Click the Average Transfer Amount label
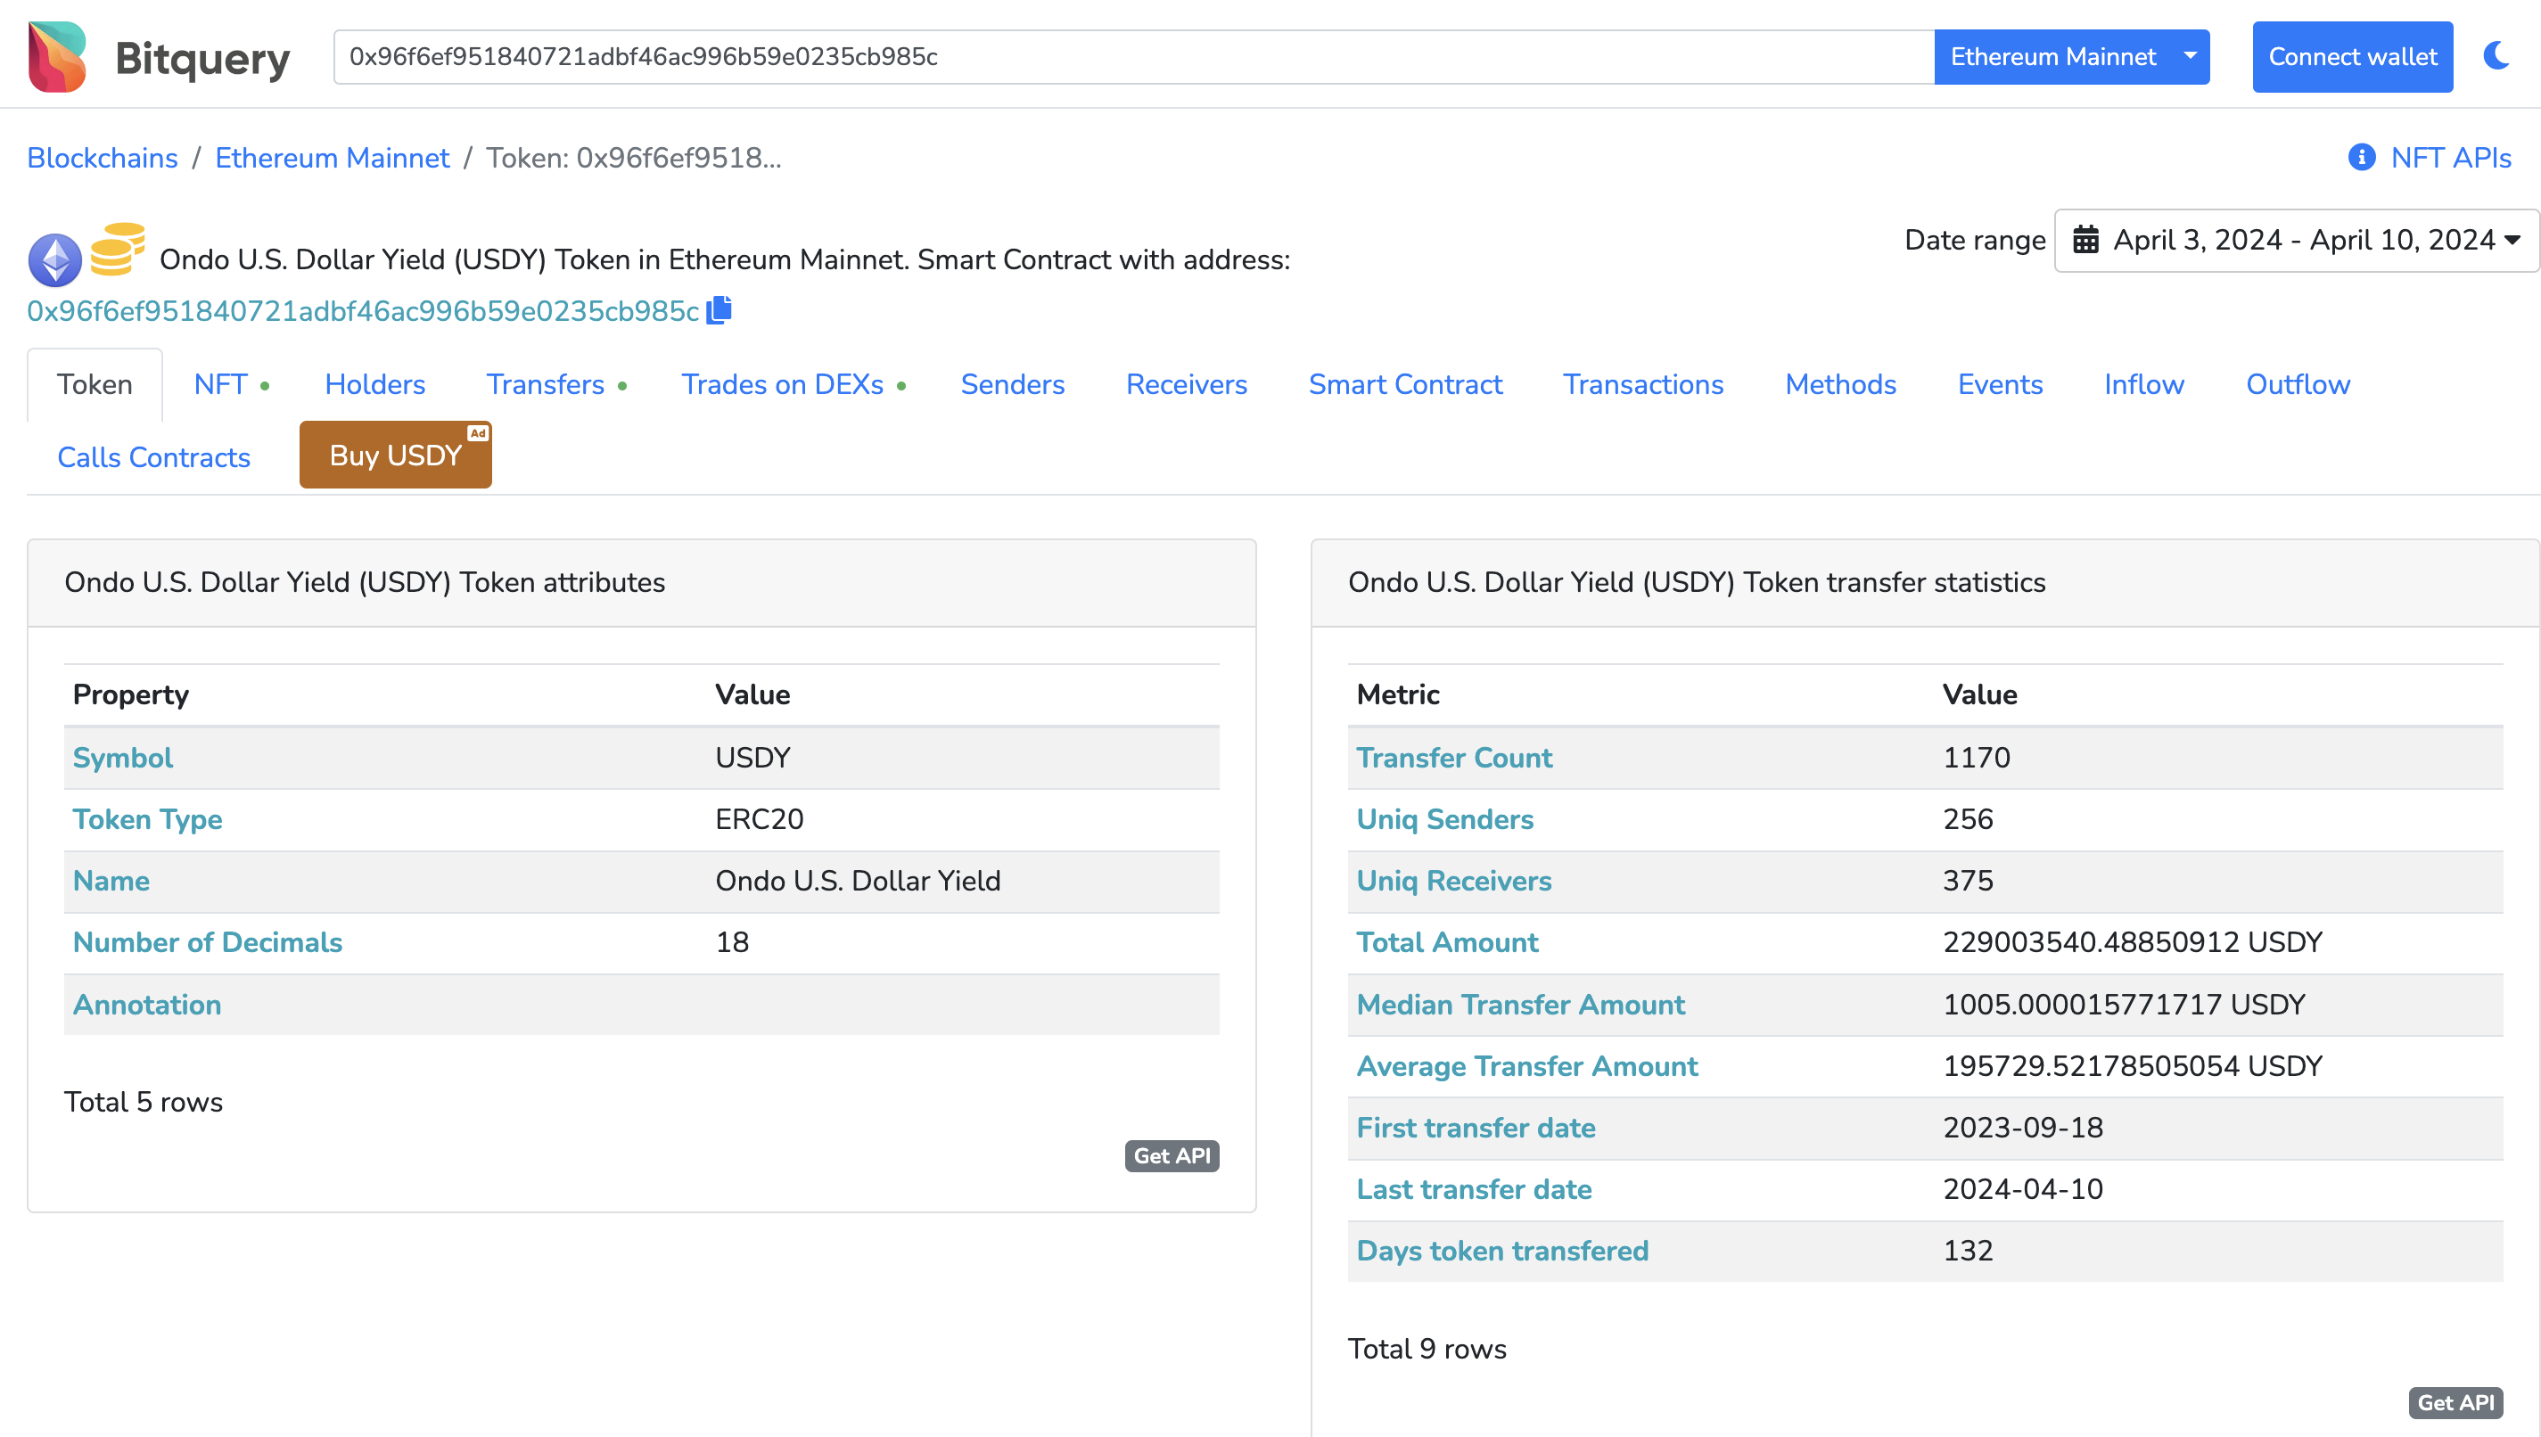Viewport: 2541px width, 1437px height. pos(1526,1066)
